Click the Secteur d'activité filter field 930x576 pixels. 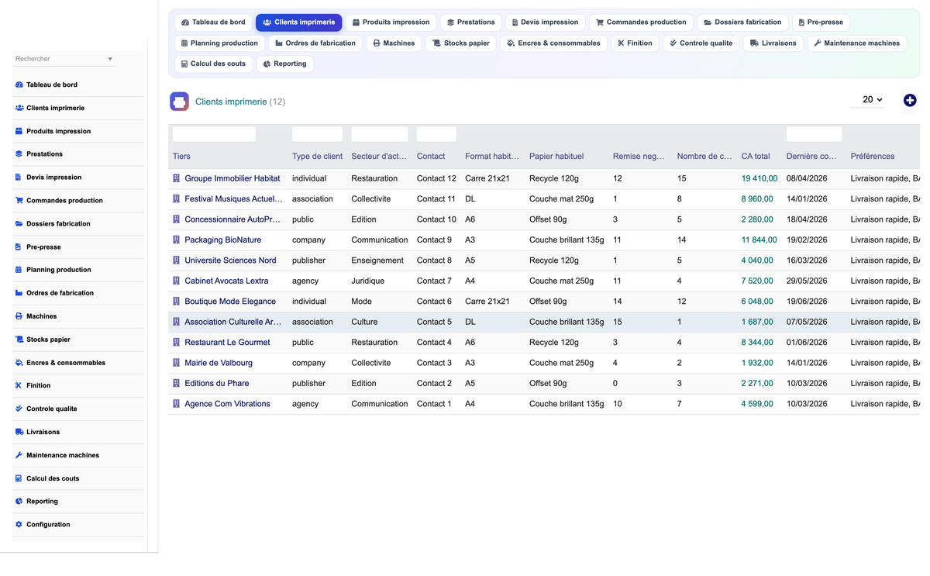tap(380, 134)
